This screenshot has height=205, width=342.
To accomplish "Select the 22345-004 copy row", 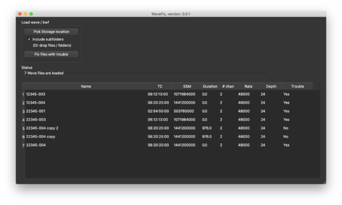I will pos(172,137).
